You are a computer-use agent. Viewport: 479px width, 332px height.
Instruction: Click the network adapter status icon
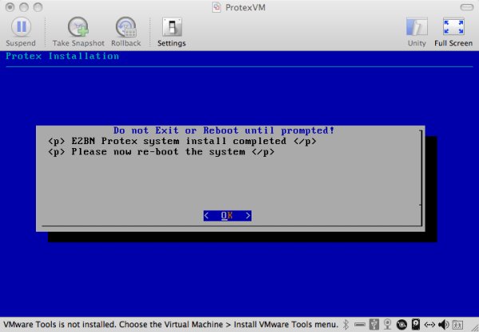click(430, 325)
